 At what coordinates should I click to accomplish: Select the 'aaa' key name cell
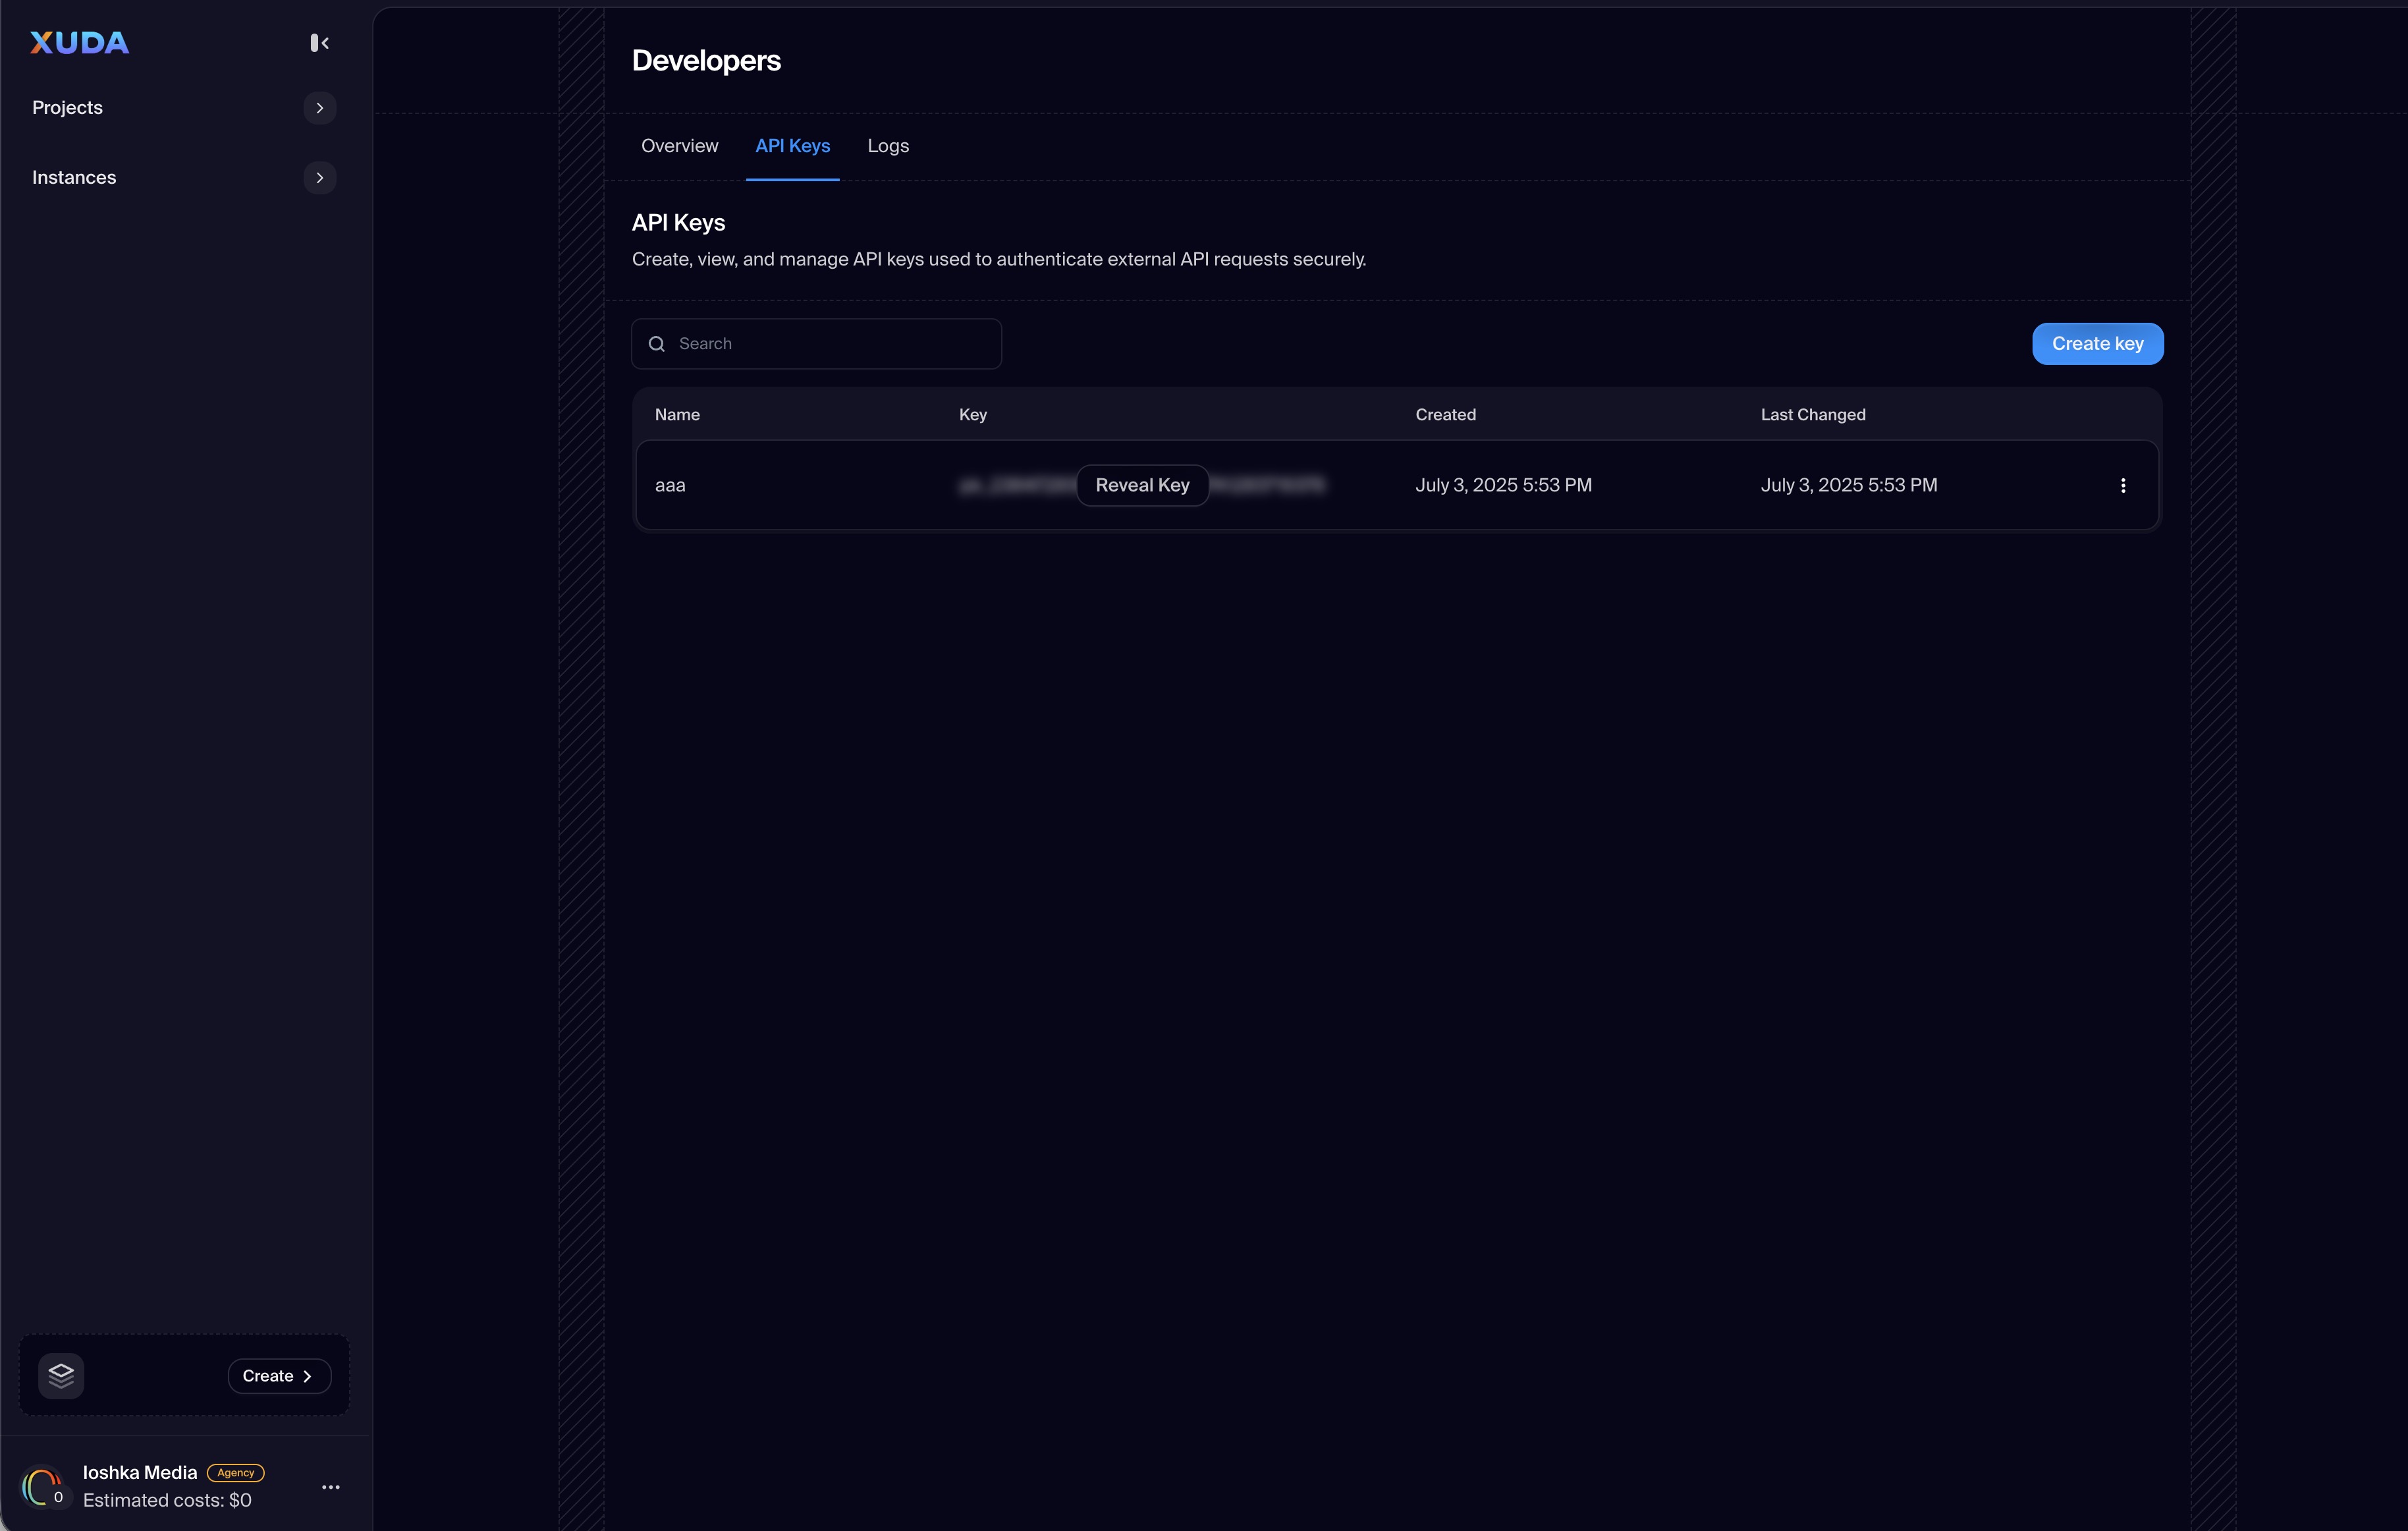click(x=670, y=486)
